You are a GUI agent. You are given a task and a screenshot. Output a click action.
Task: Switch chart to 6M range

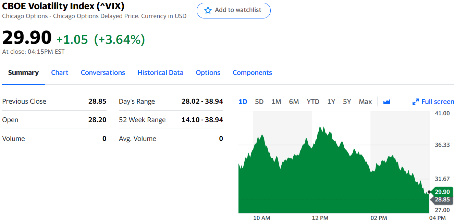tap(294, 102)
